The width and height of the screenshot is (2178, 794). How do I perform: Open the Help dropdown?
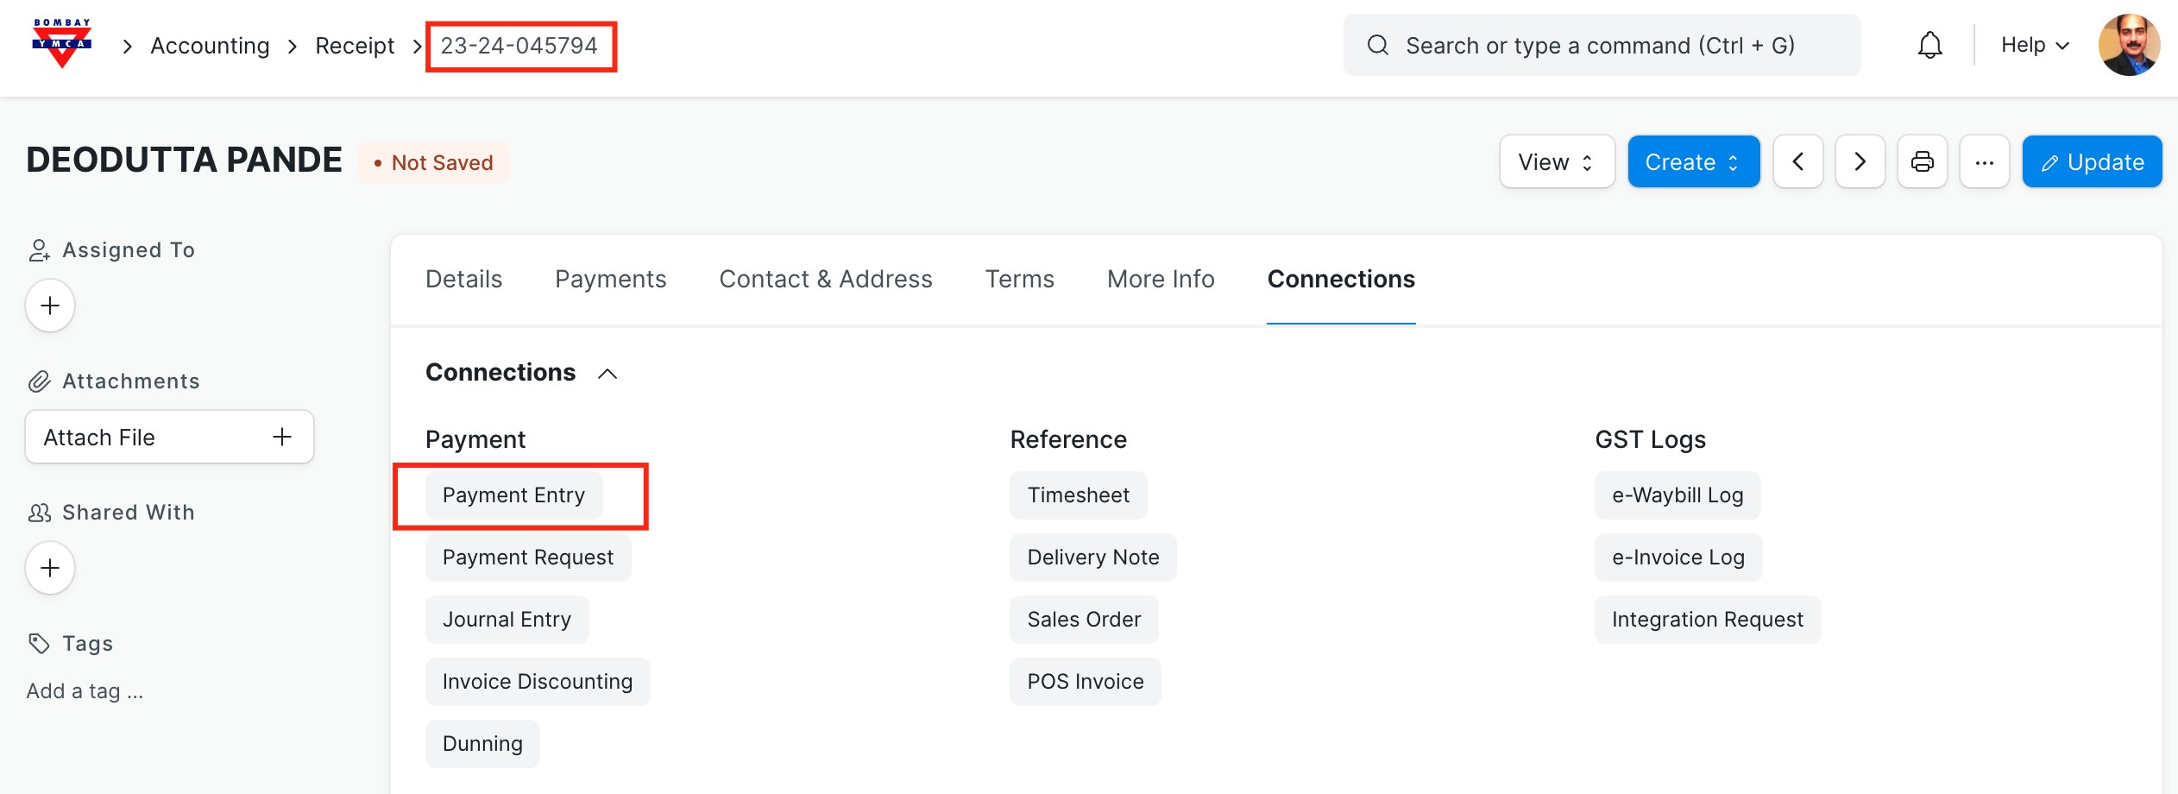pyautogui.click(x=2035, y=45)
